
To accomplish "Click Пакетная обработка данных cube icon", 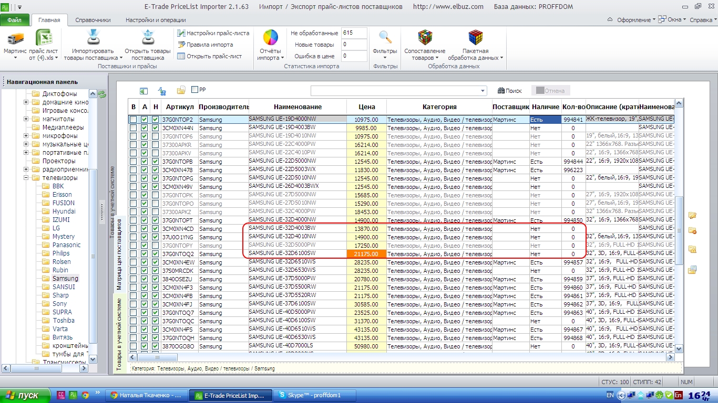I will tap(476, 38).
